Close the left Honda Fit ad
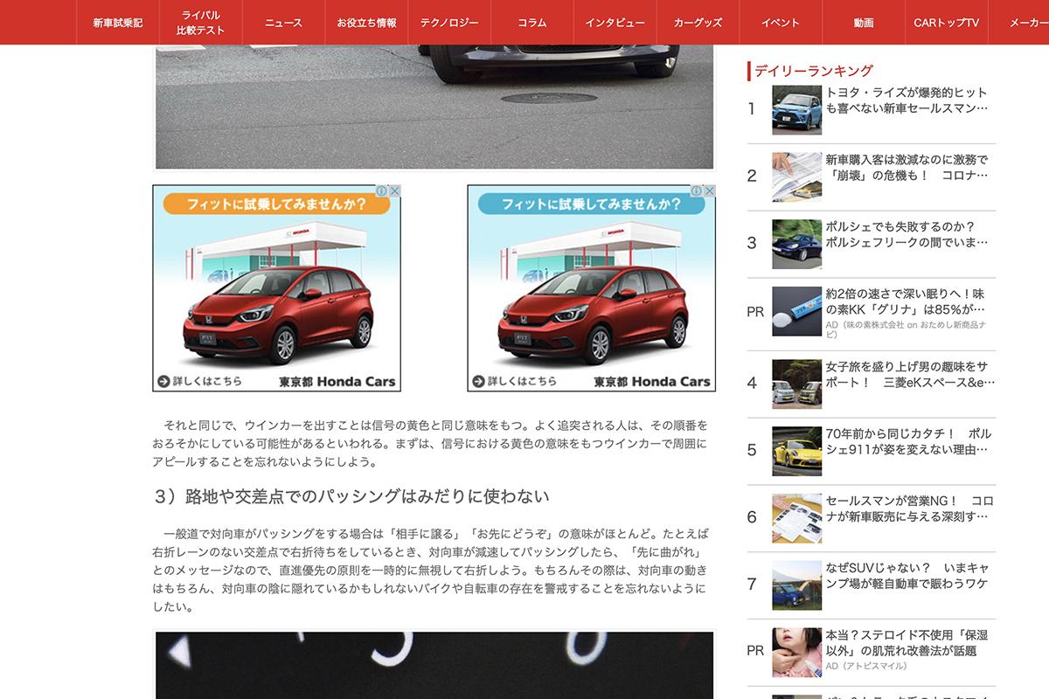Image resolution: width=1049 pixels, height=699 pixels. [394, 191]
